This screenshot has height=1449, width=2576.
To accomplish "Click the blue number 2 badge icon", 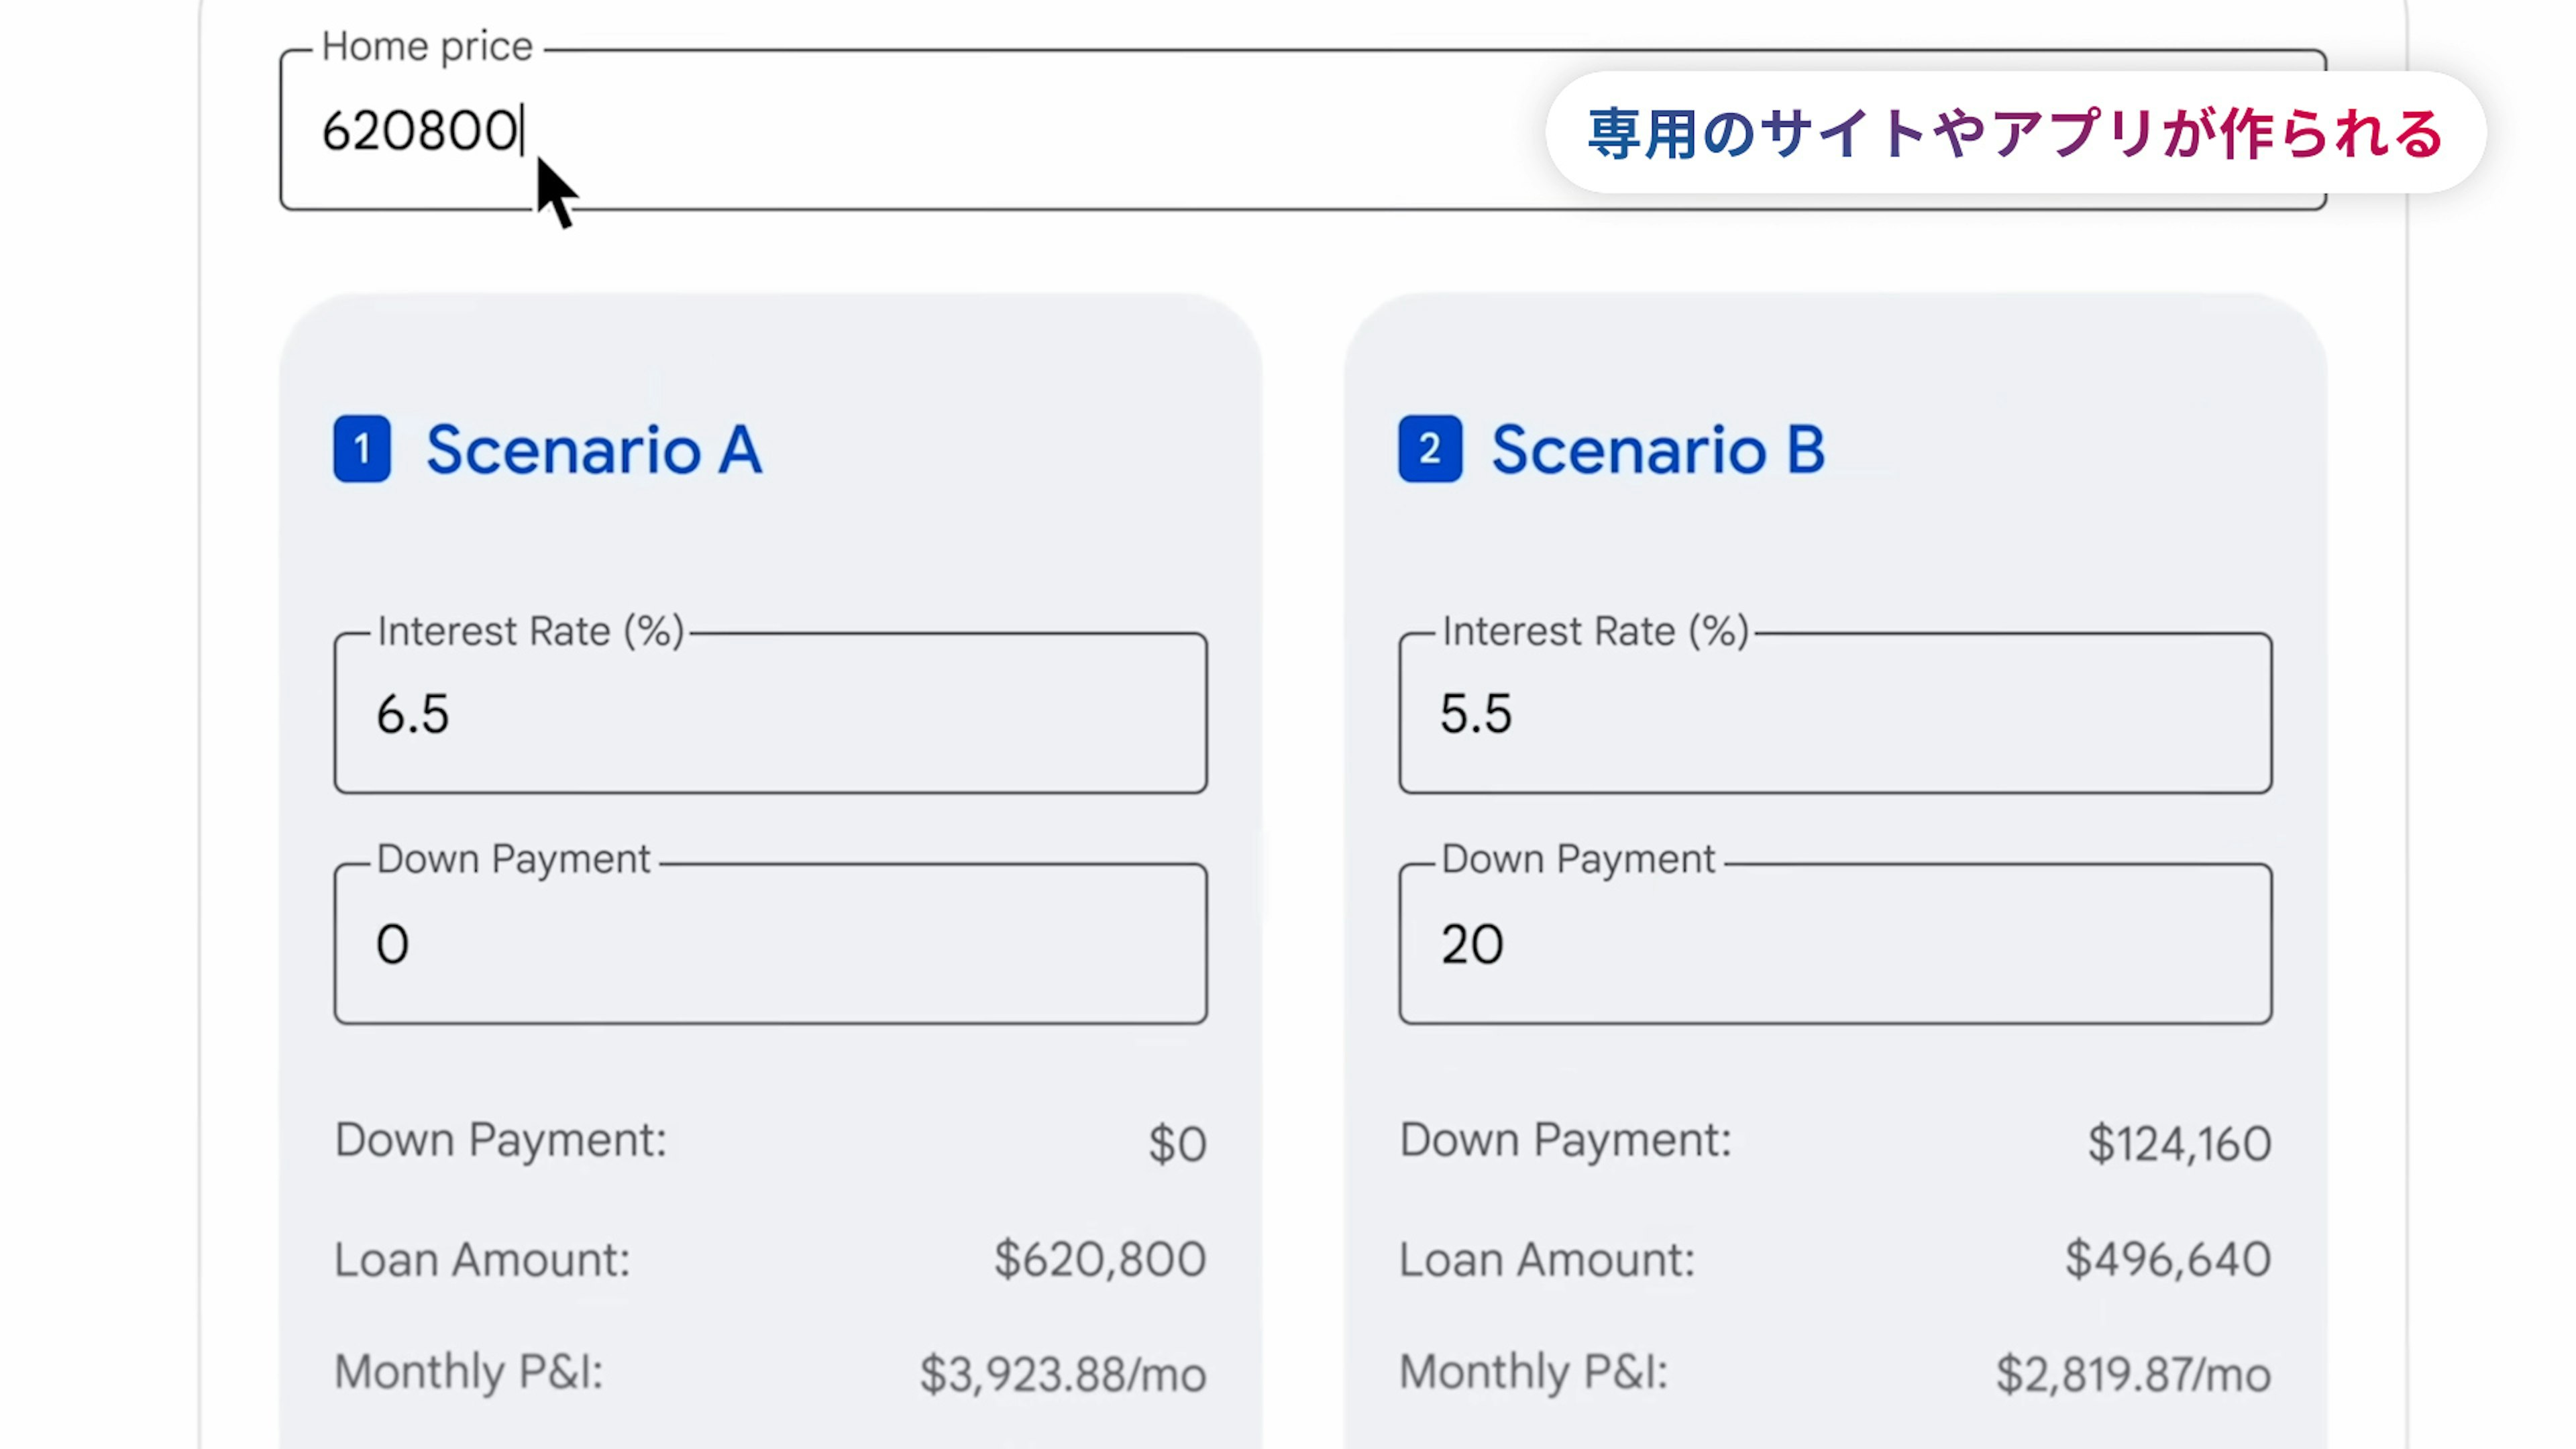I will [1429, 449].
